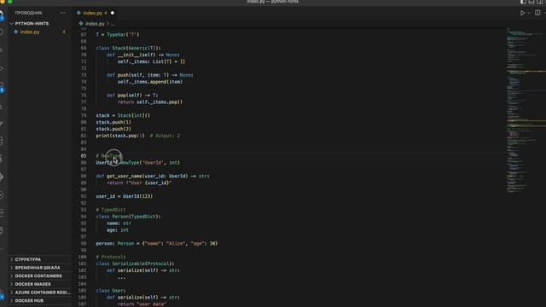Click the "class Stack(Generic[T]):" line

[129, 48]
